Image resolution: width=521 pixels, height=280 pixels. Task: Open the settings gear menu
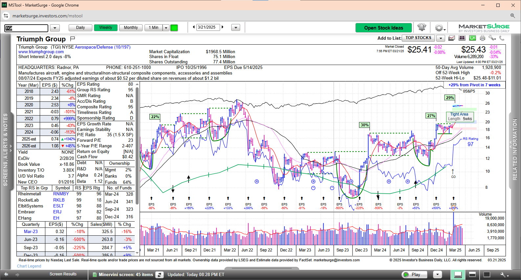[439, 28]
